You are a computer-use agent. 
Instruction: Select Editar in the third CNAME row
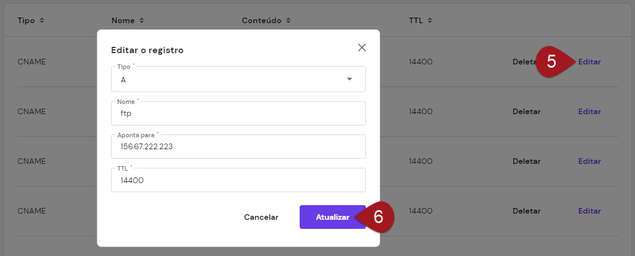[589, 162]
